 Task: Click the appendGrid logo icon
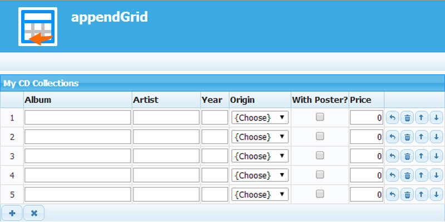tap(38, 27)
